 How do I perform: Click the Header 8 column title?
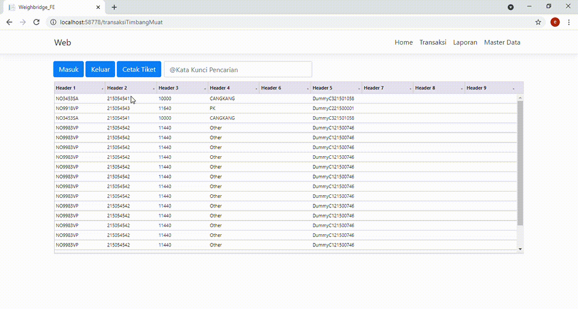pos(425,88)
